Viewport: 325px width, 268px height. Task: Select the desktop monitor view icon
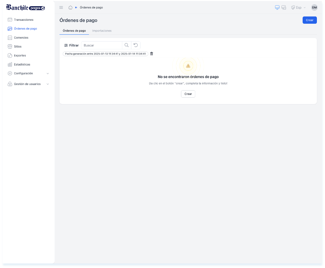(x=277, y=7)
